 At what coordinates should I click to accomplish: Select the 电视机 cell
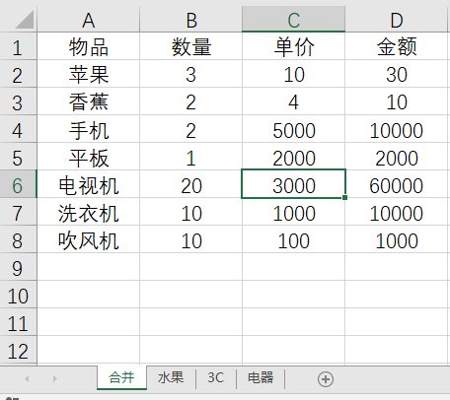[89, 184]
